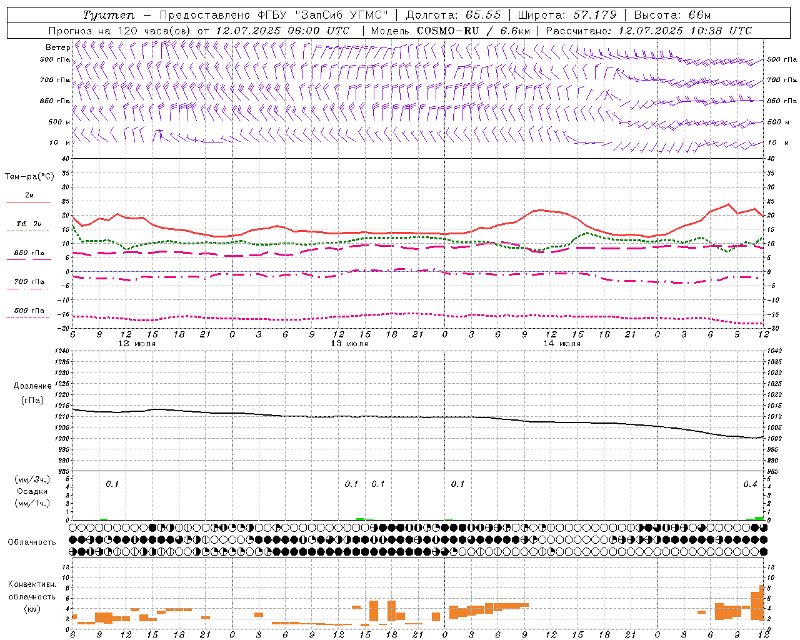Click the 'Тем-ра(°C)' temperature panel label

pyautogui.click(x=29, y=177)
